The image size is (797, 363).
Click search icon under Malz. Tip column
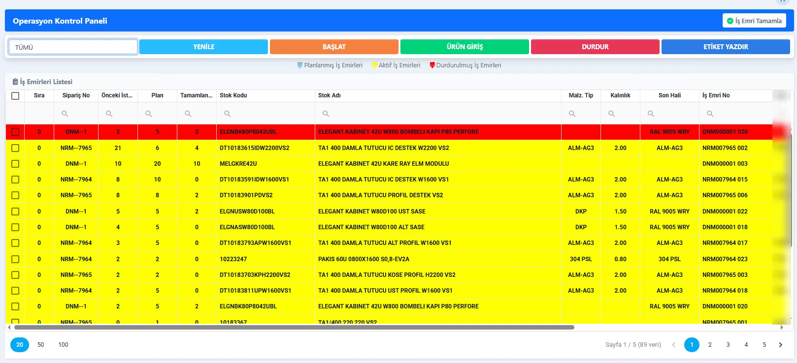point(572,114)
